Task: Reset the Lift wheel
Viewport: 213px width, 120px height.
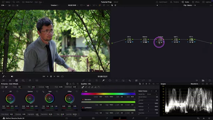Action: pos(17,91)
